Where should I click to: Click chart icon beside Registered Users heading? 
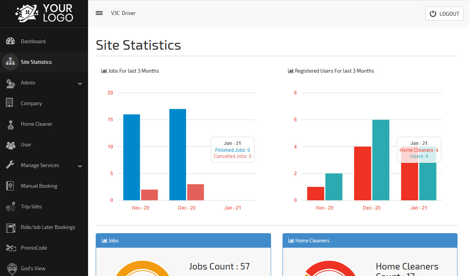(291, 71)
